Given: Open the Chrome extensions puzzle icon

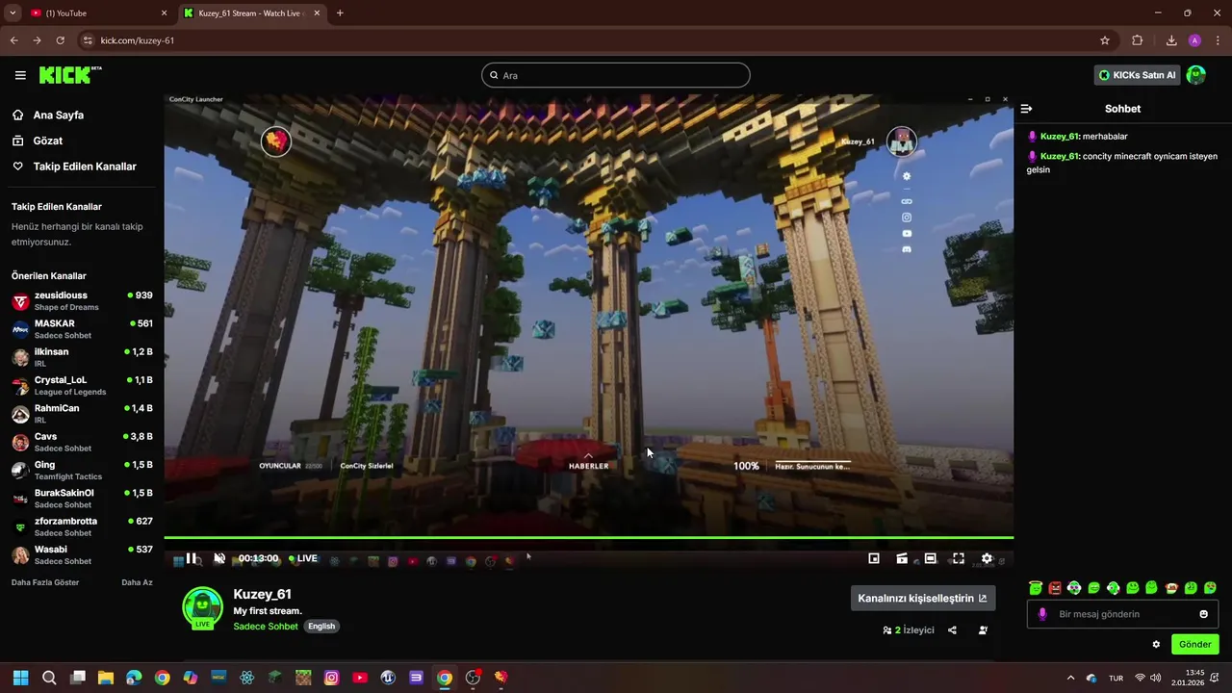Looking at the screenshot, I should [1138, 40].
